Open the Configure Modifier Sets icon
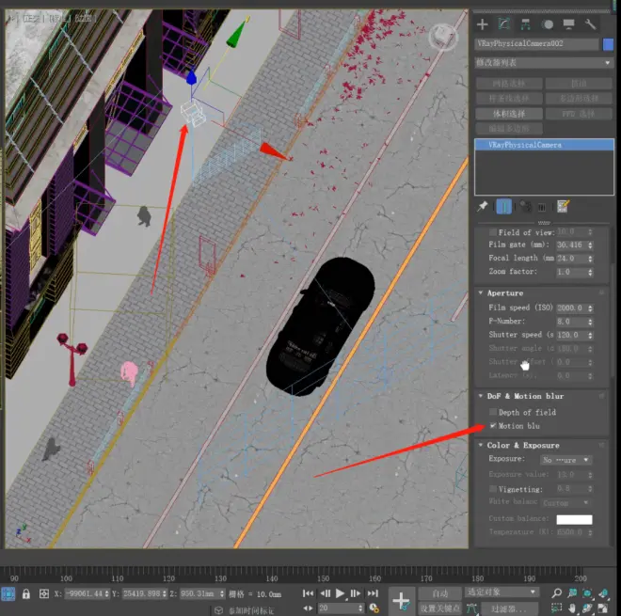This screenshot has height=616, width=621. [563, 207]
